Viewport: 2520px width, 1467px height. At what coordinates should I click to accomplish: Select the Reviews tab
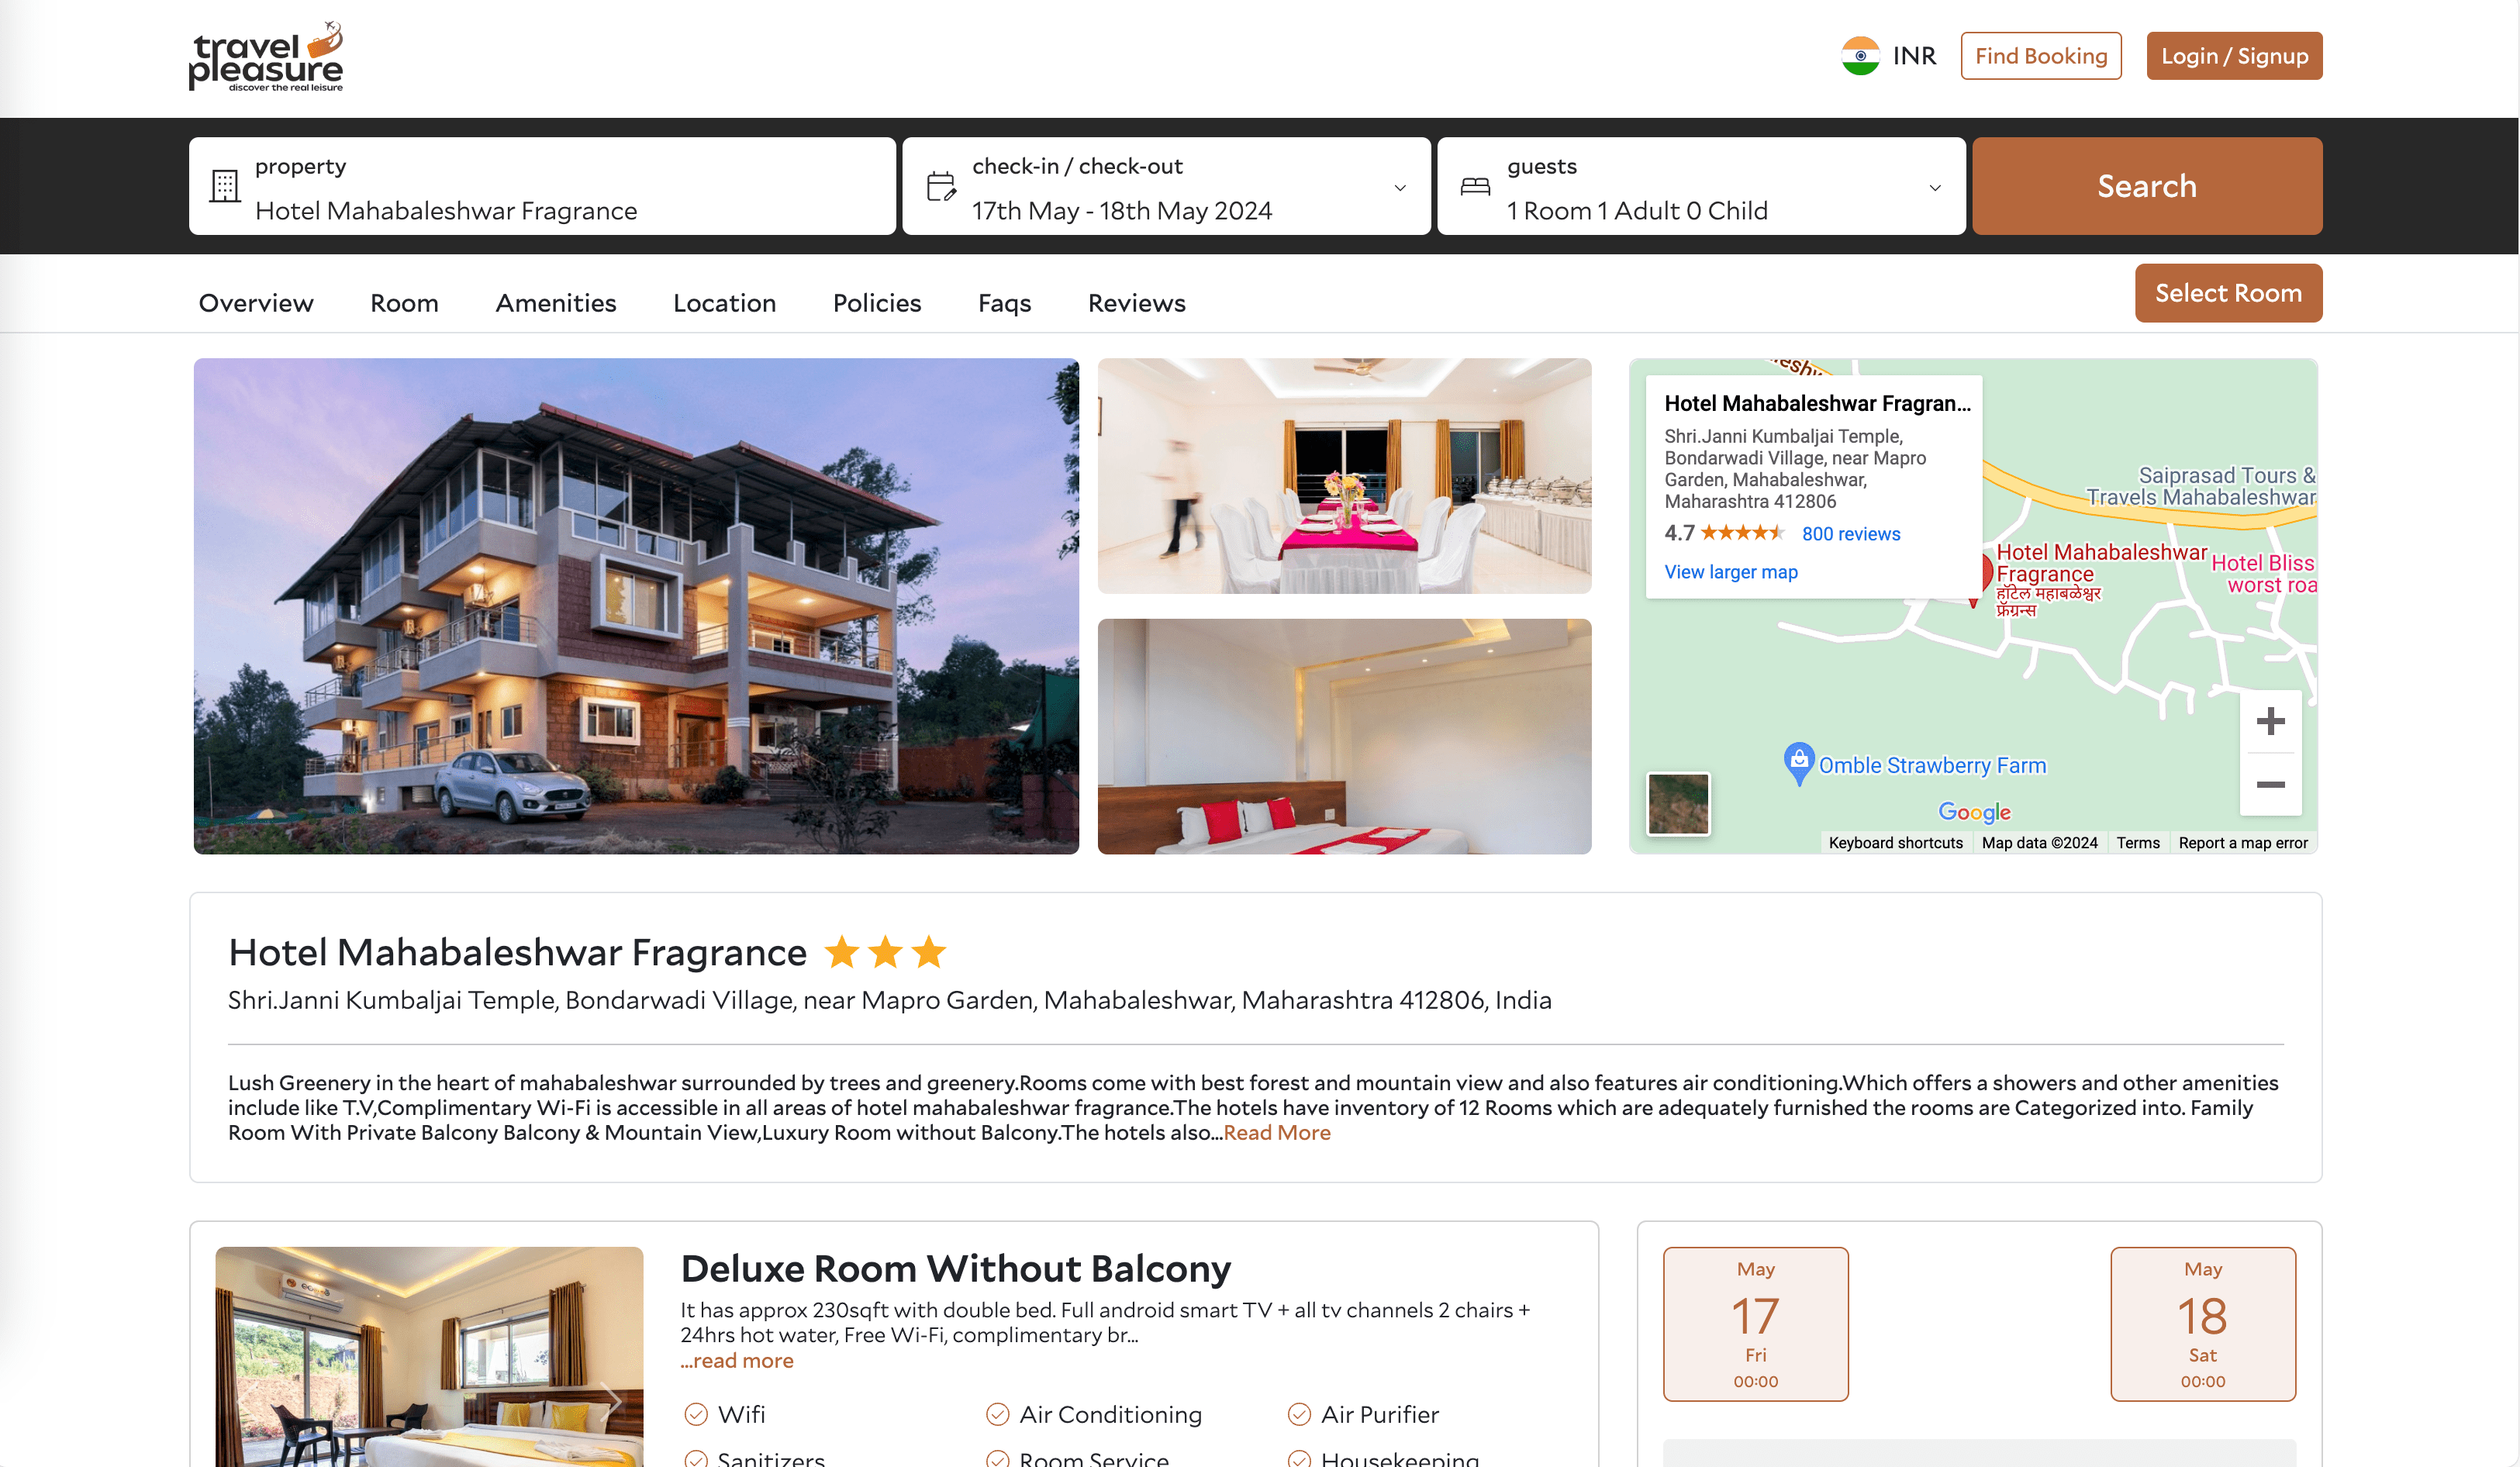click(1137, 302)
